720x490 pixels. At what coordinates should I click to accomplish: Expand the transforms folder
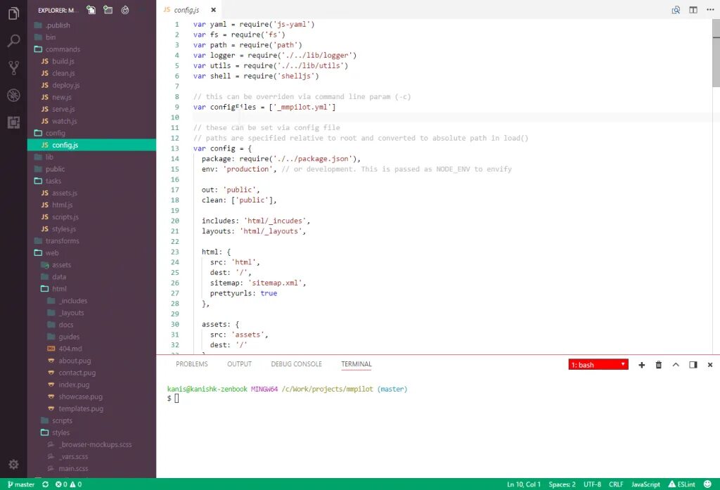point(91,240)
